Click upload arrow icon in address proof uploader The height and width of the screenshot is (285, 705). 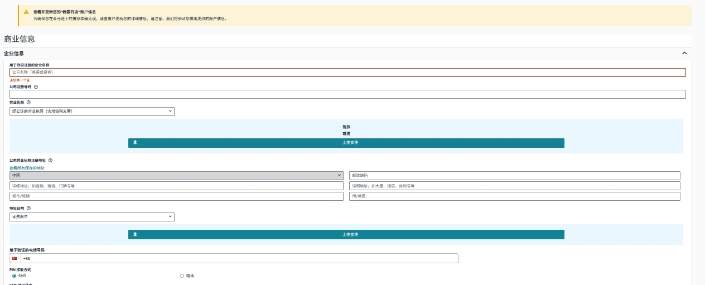pos(135,235)
